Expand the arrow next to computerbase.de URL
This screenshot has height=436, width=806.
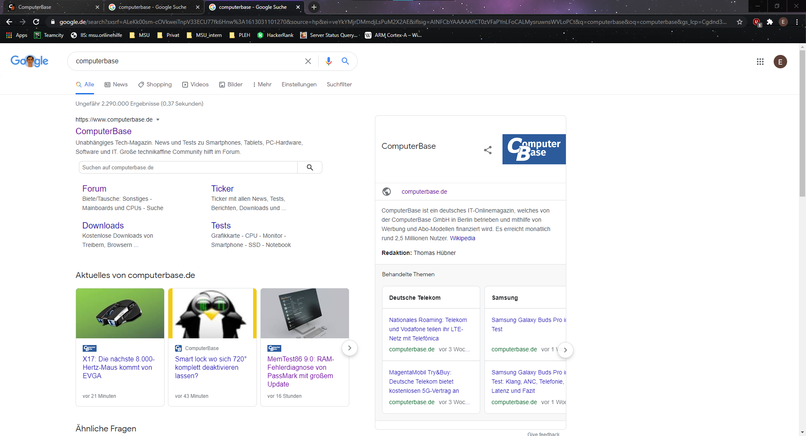(x=158, y=120)
